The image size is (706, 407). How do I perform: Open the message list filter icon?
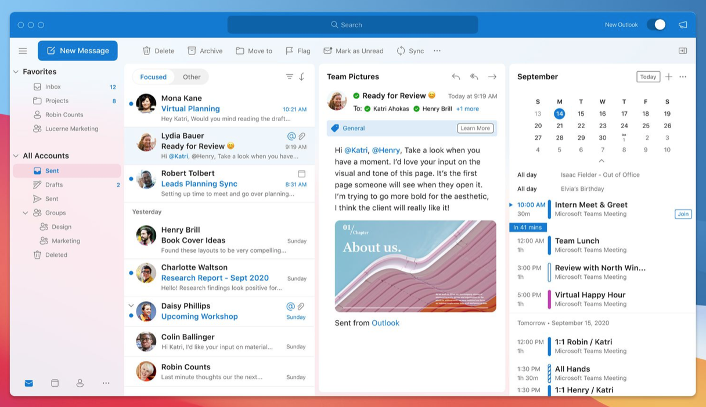[289, 77]
